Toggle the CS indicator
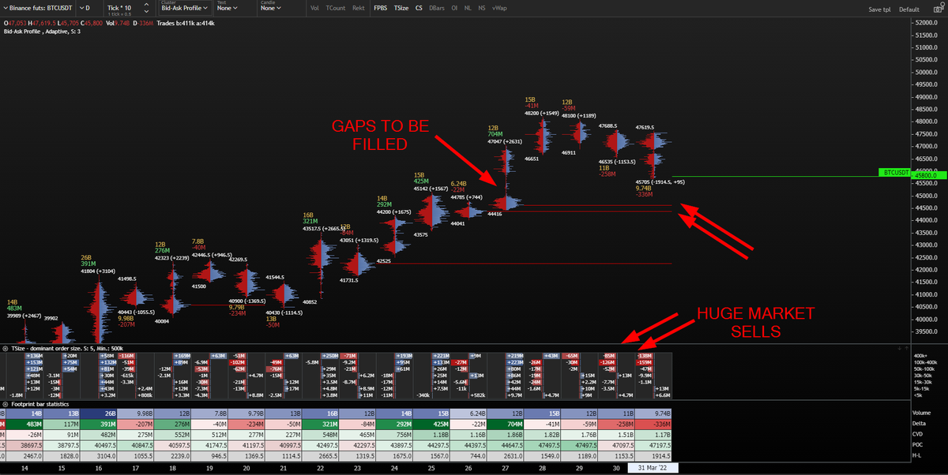 point(419,8)
